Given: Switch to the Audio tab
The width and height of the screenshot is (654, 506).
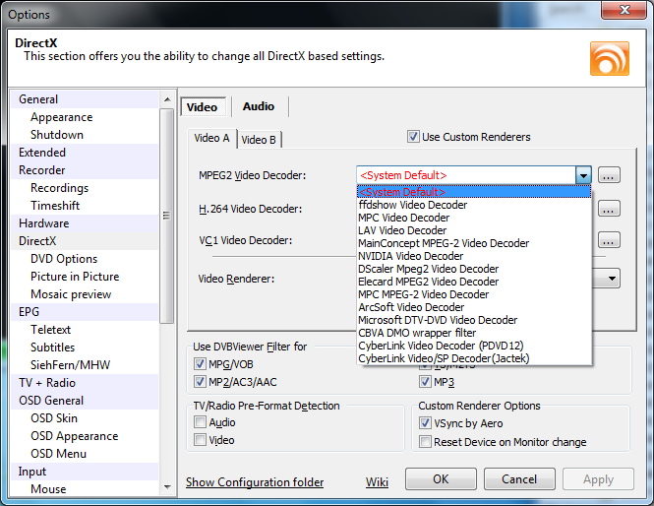Looking at the screenshot, I should click(259, 106).
